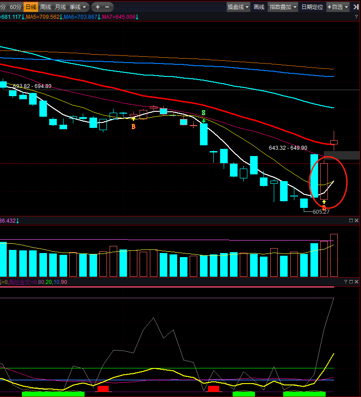Open help question mark for MA indicator
This screenshot has height=397, width=361.
(x=357, y=17)
